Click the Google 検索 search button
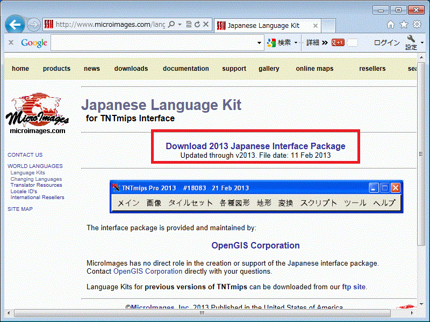430x322 pixels. 279,43
